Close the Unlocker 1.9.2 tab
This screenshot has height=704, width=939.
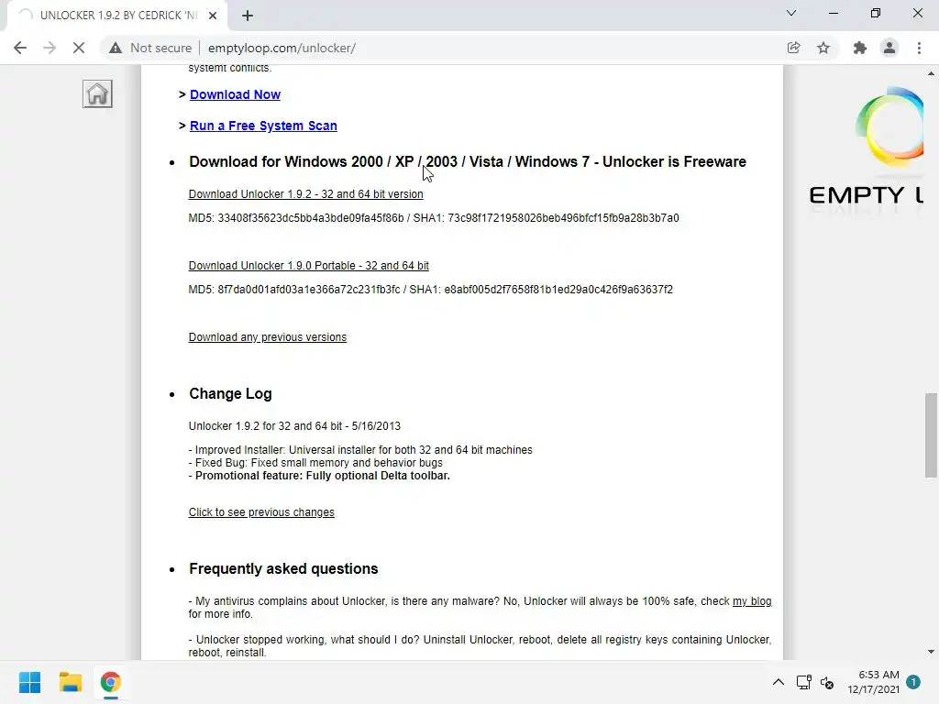click(213, 16)
